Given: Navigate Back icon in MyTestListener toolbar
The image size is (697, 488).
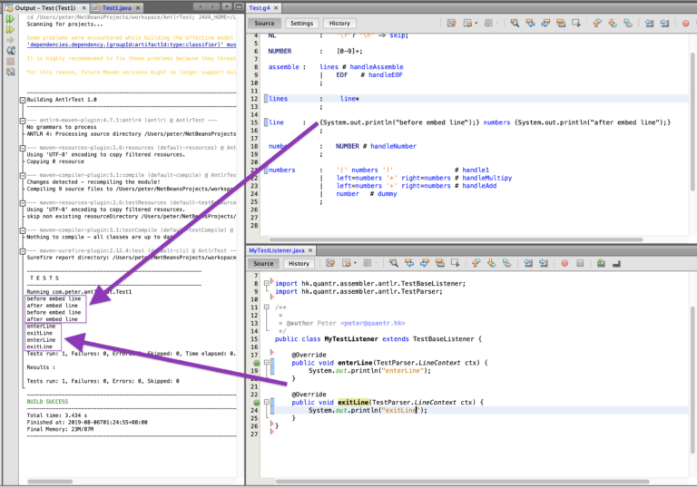Looking at the screenshot, I should [x=347, y=263].
